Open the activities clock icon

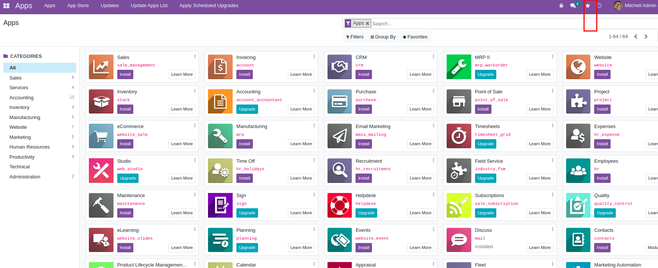[x=600, y=6]
